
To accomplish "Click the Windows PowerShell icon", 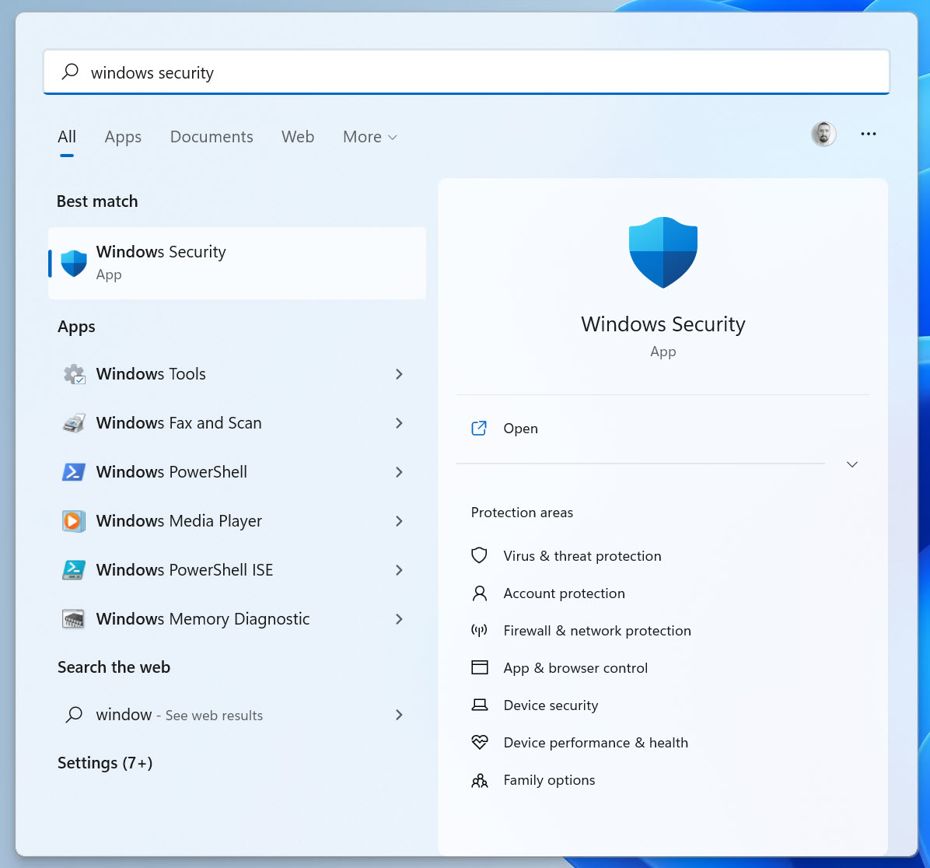I will pyautogui.click(x=74, y=471).
